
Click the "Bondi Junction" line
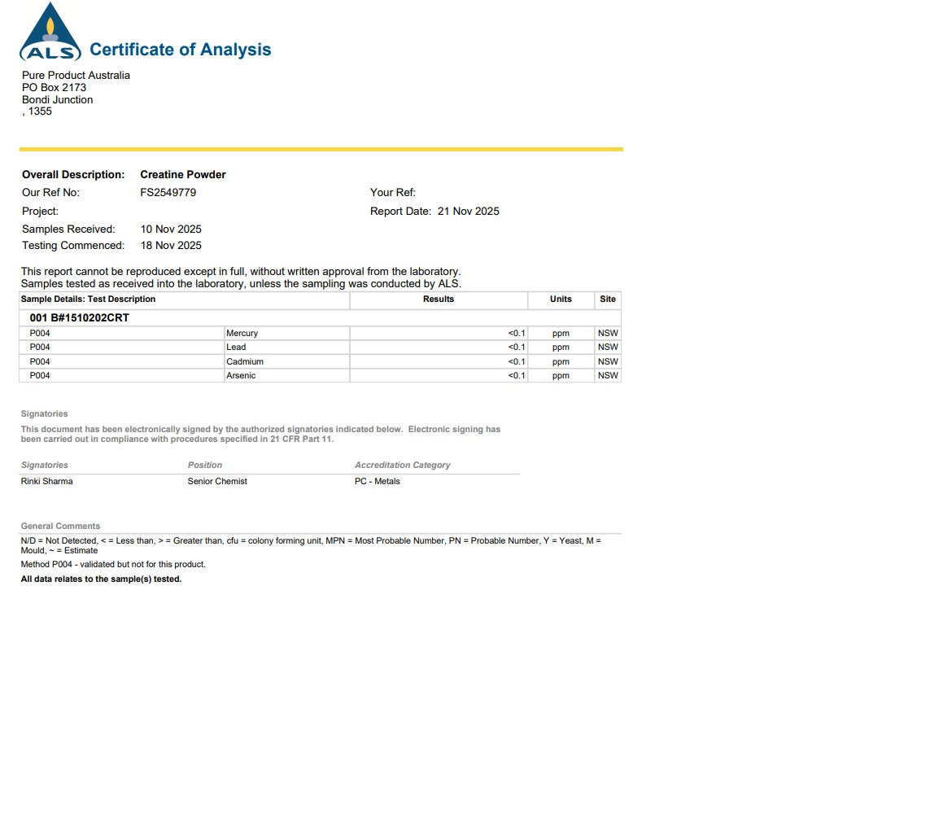click(x=58, y=99)
